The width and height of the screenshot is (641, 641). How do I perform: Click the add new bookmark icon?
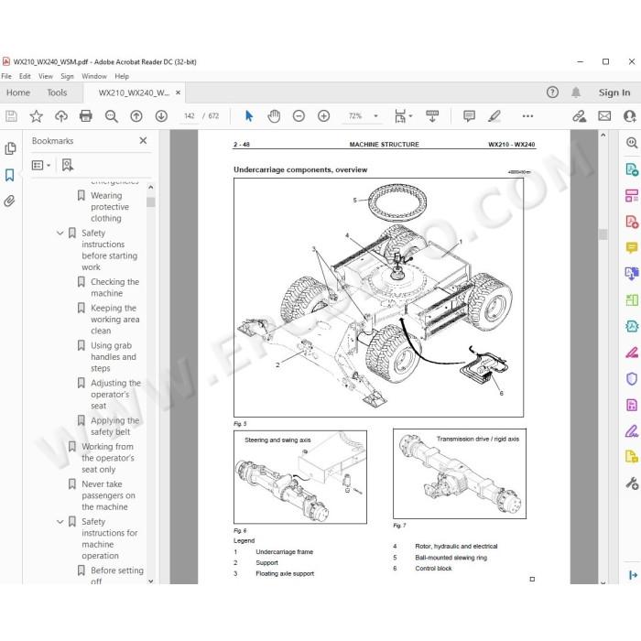[x=68, y=165]
